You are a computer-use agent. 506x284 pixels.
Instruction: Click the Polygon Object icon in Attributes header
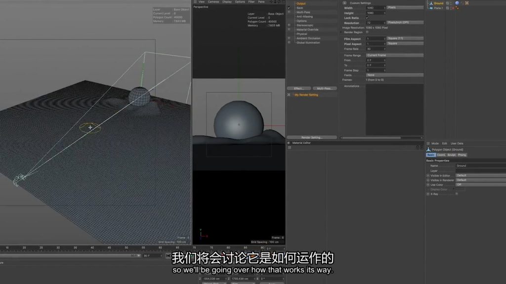point(428,149)
